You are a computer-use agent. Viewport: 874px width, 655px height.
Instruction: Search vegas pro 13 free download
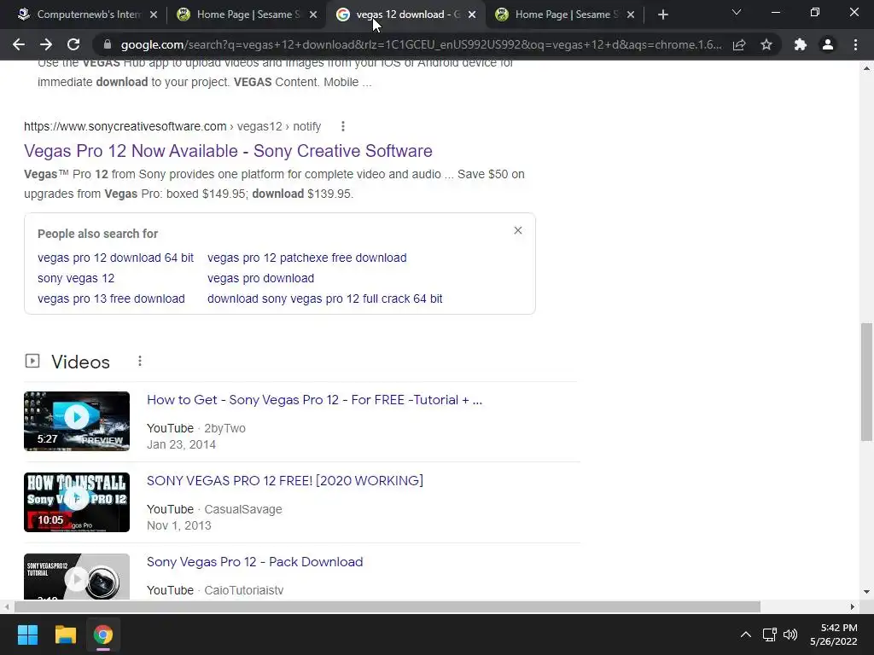[x=111, y=299]
